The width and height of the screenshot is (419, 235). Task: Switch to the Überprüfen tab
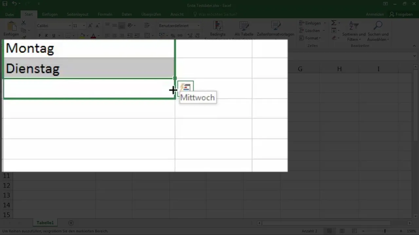(151, 14)
